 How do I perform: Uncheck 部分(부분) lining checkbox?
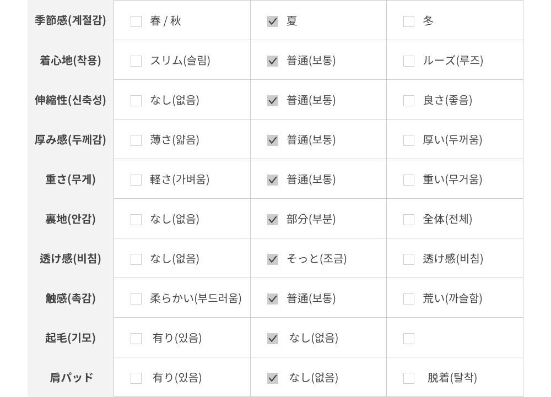coord(273,220)
